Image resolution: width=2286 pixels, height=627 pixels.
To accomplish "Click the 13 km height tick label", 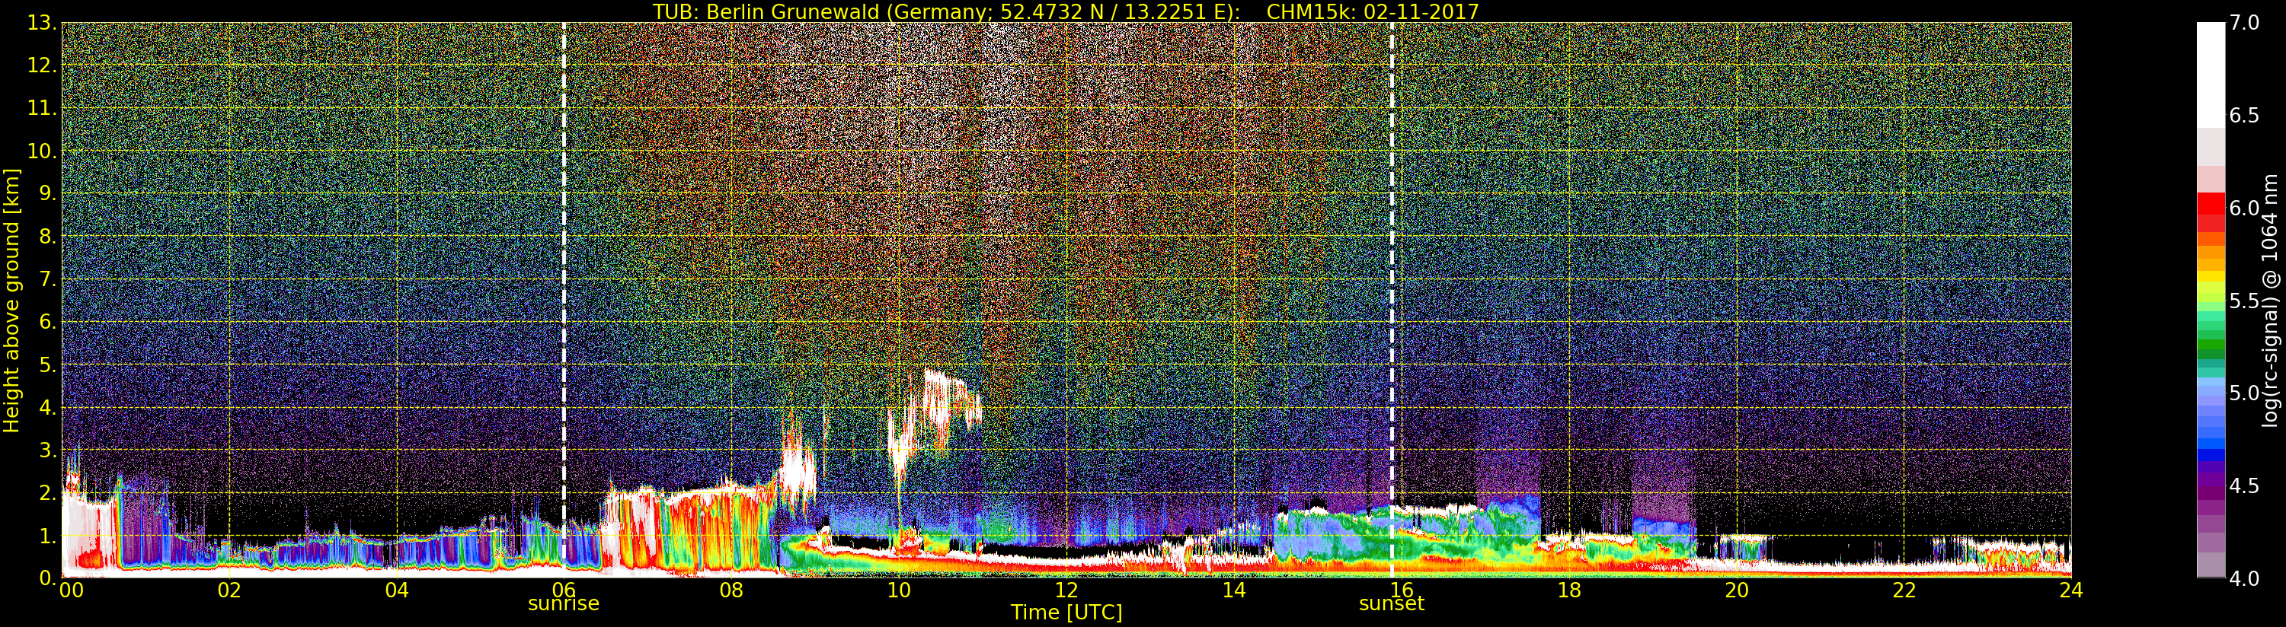I will coord(42,23).
